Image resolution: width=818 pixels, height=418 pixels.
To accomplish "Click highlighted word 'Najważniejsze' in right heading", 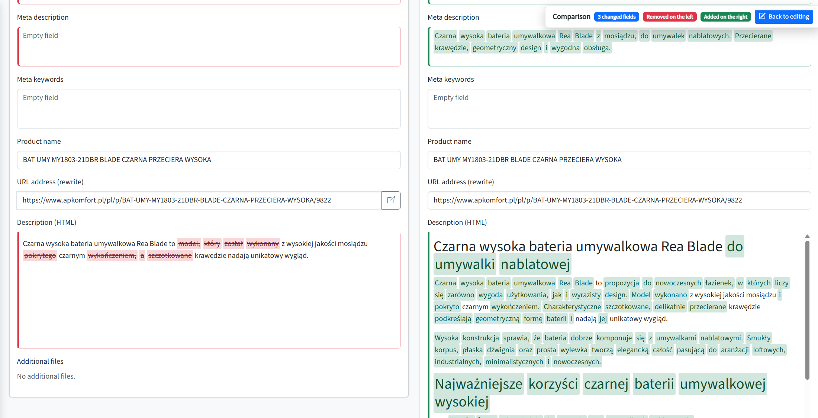I will click(479, 384).
